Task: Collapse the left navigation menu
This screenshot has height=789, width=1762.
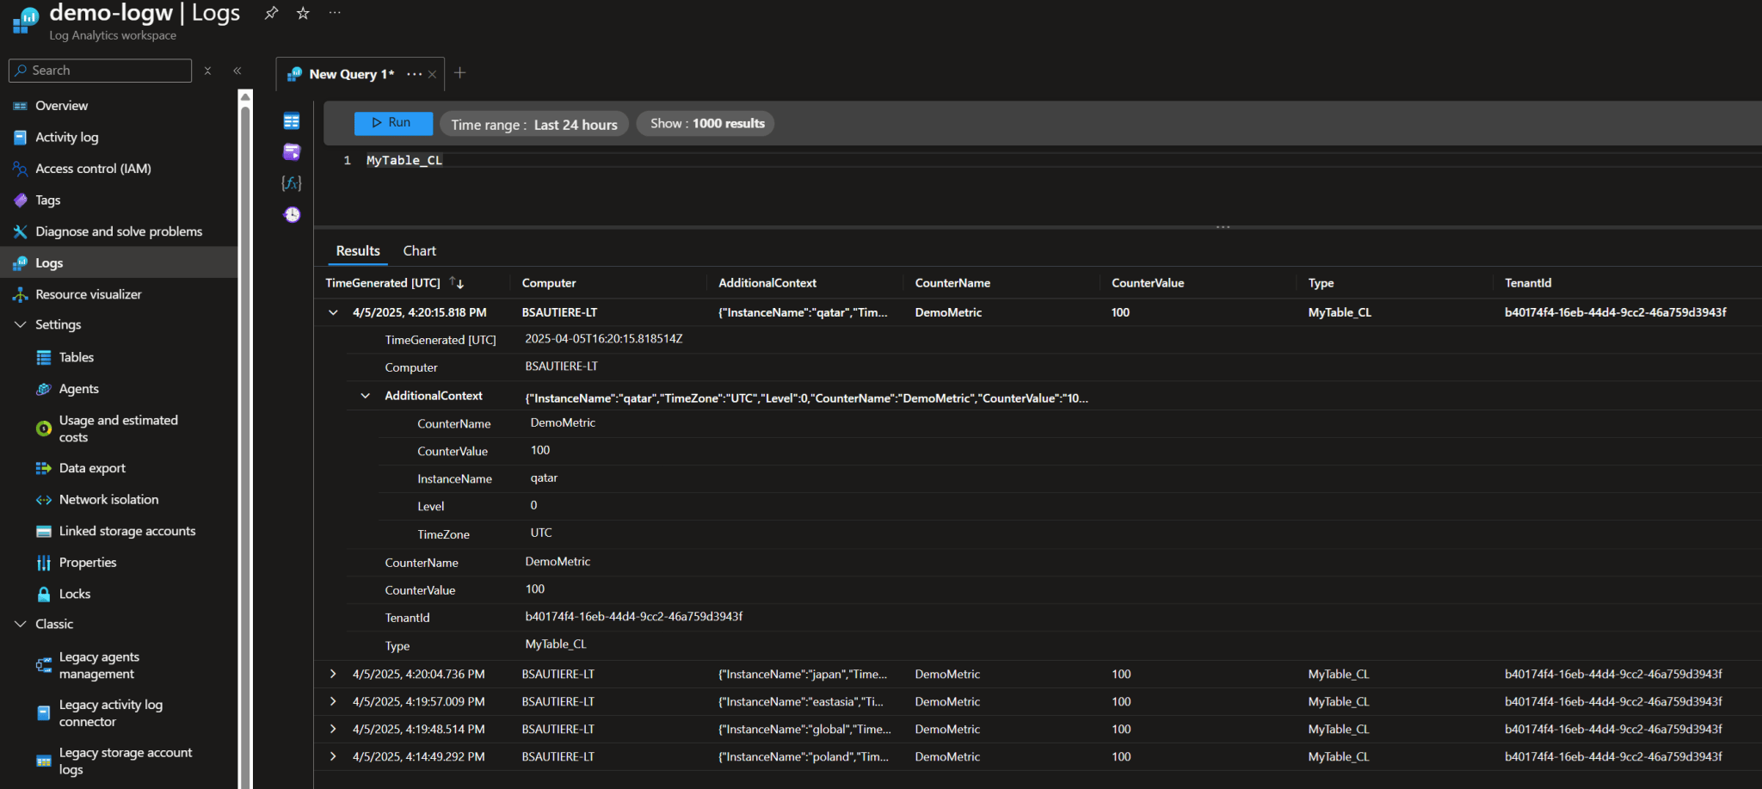Action: [x=237, y=71]
